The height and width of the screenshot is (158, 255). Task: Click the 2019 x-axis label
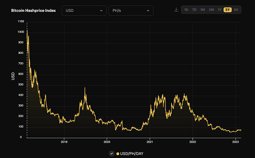coord(64,142)
